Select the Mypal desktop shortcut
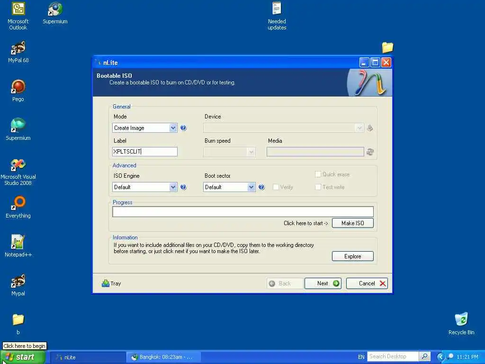 point(18,285)
